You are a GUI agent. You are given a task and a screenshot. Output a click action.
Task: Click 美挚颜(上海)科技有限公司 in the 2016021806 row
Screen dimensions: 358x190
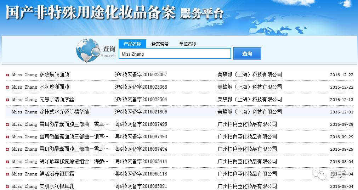250,112
